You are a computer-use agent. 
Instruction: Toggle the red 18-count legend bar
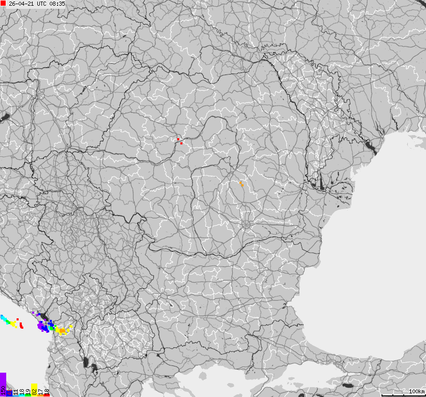click(x=47, y=394)
